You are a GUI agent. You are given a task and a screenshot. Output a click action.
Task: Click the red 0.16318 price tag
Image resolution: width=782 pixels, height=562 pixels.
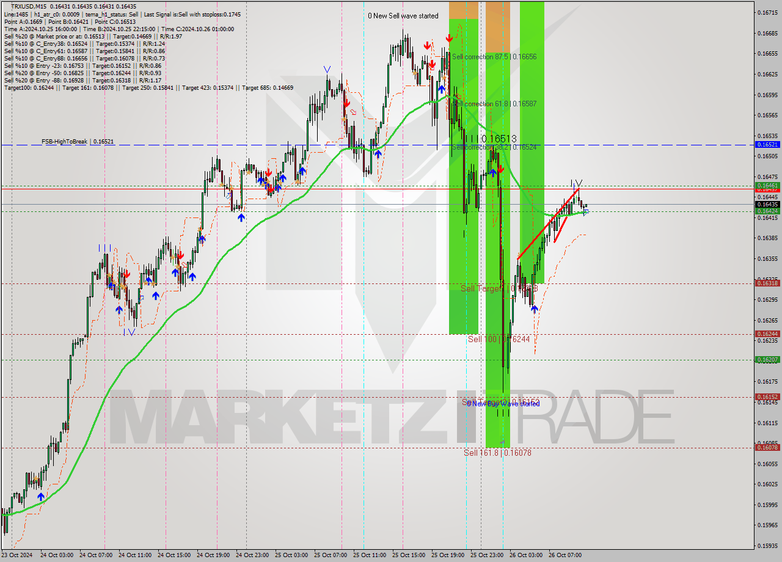(767, 283)
